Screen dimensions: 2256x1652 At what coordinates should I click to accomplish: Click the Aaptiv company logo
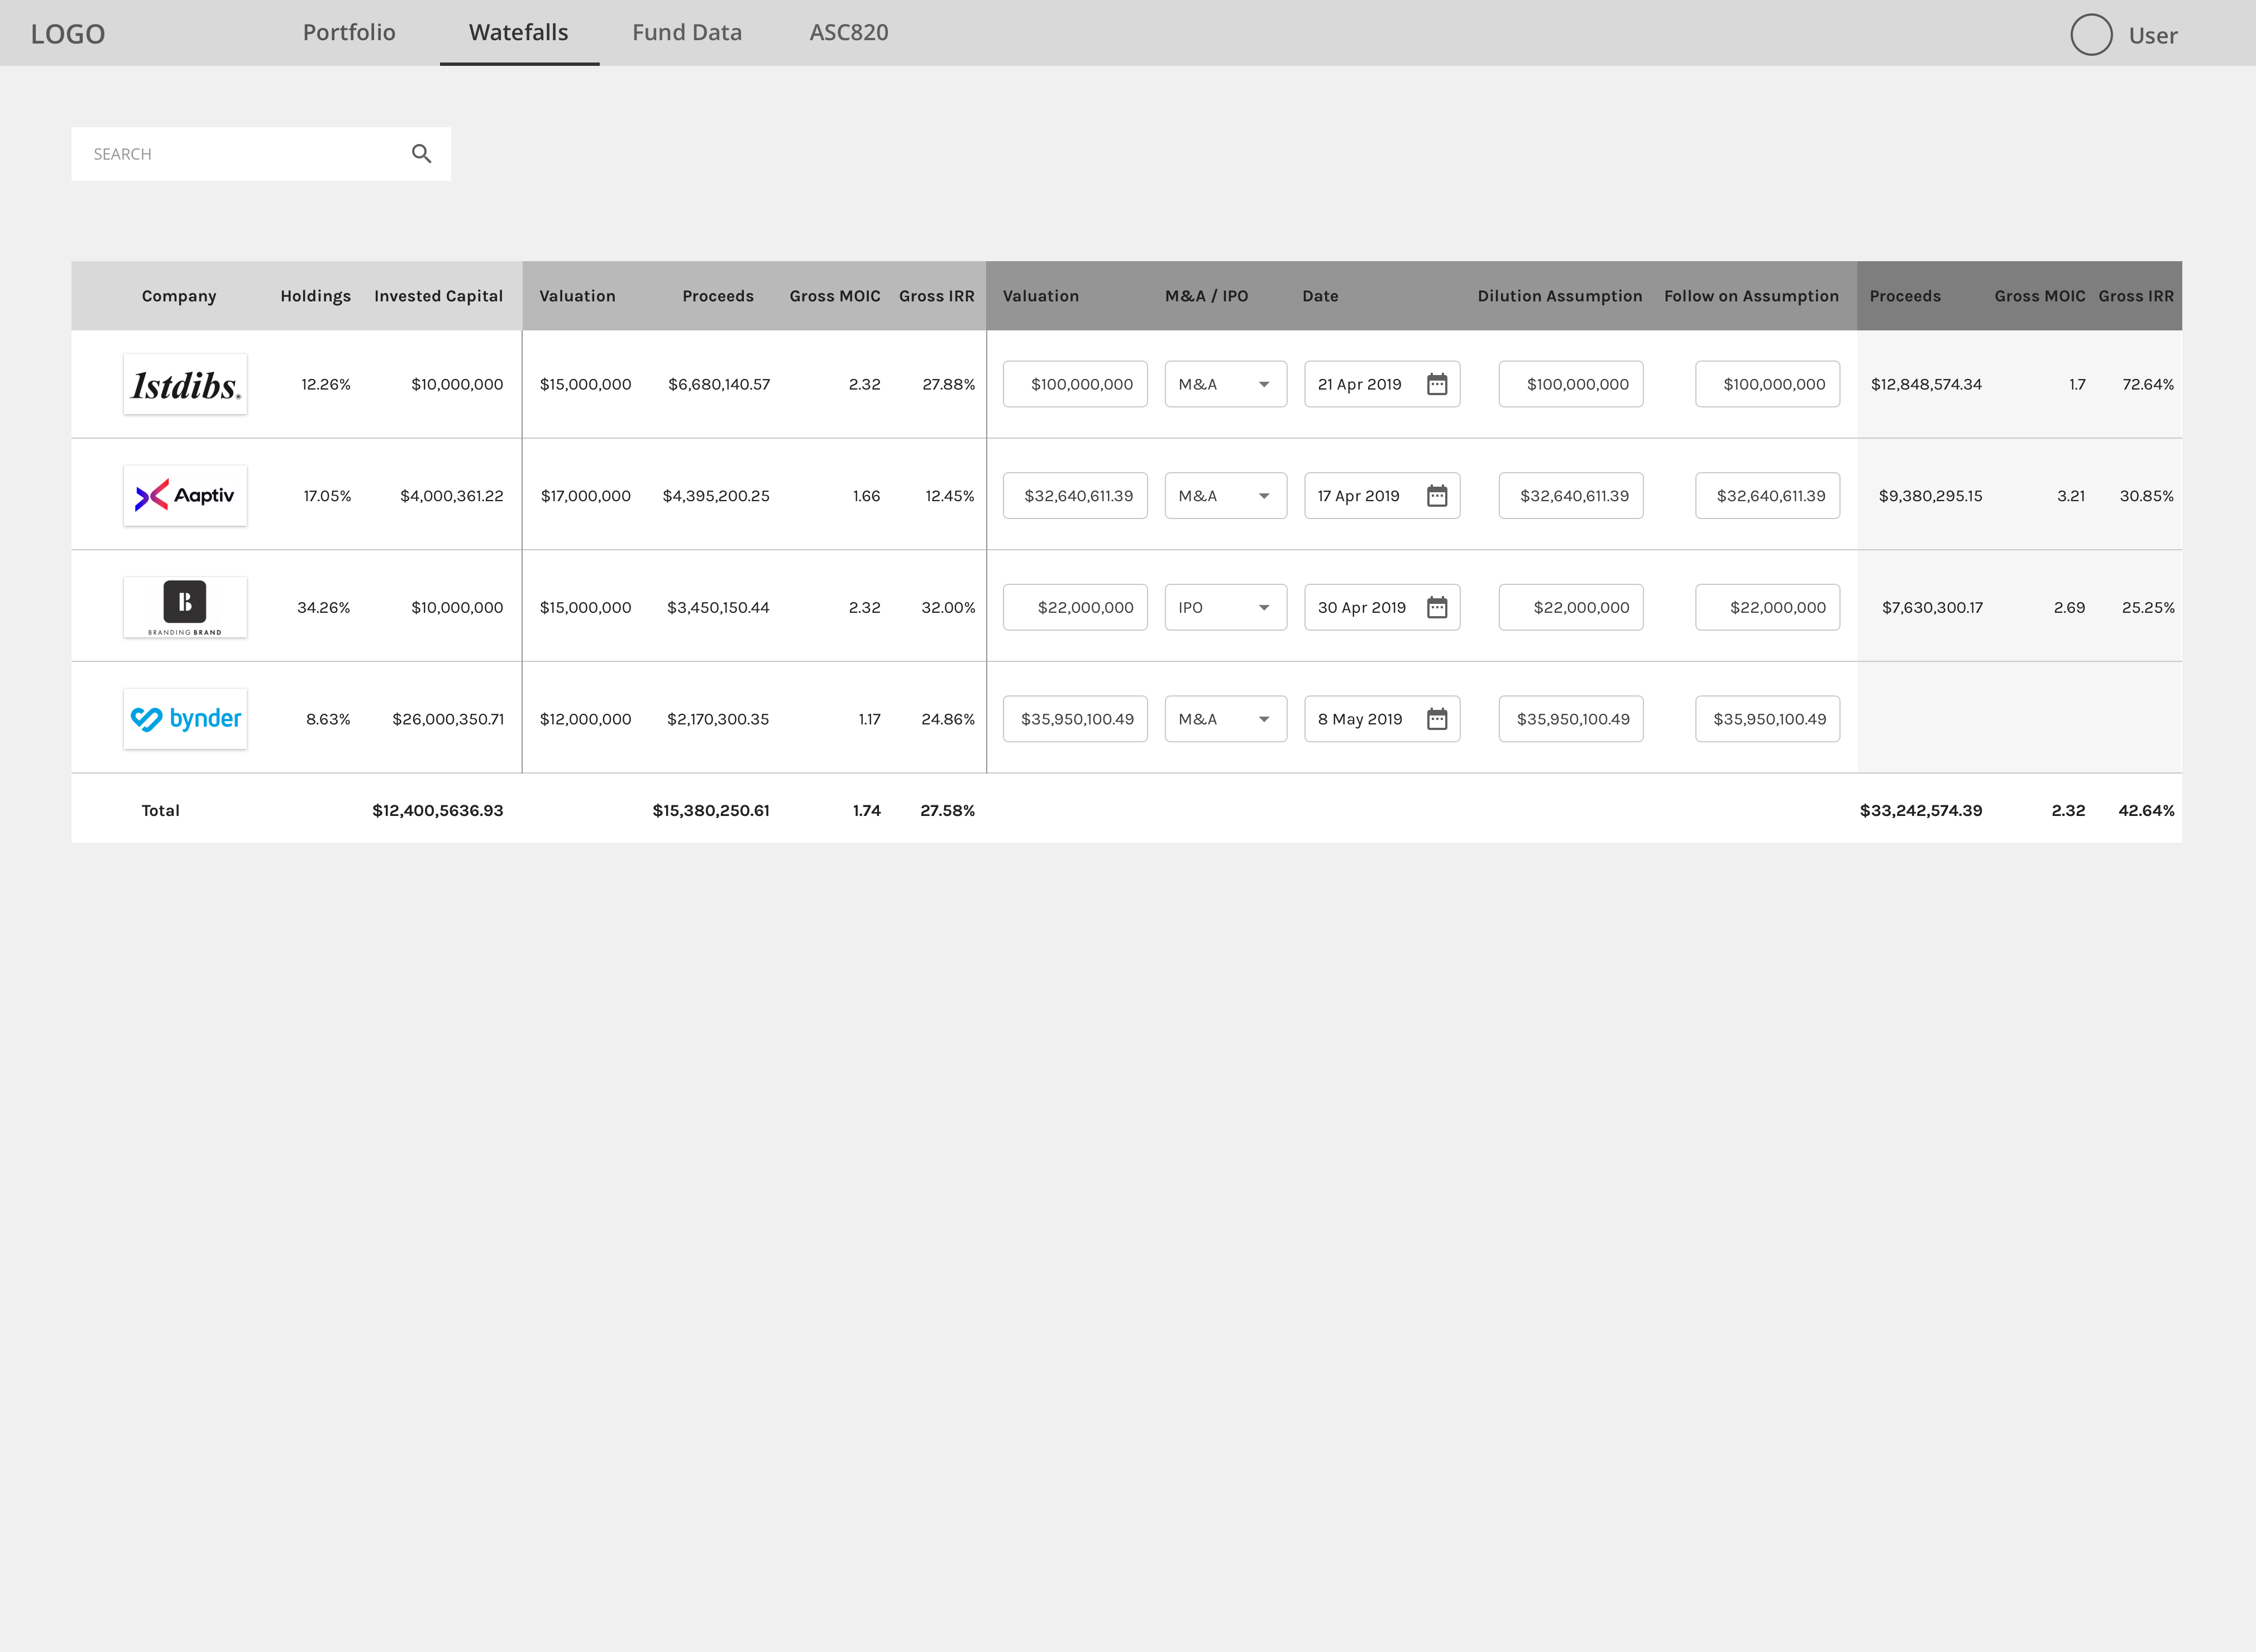pos(185,496)
